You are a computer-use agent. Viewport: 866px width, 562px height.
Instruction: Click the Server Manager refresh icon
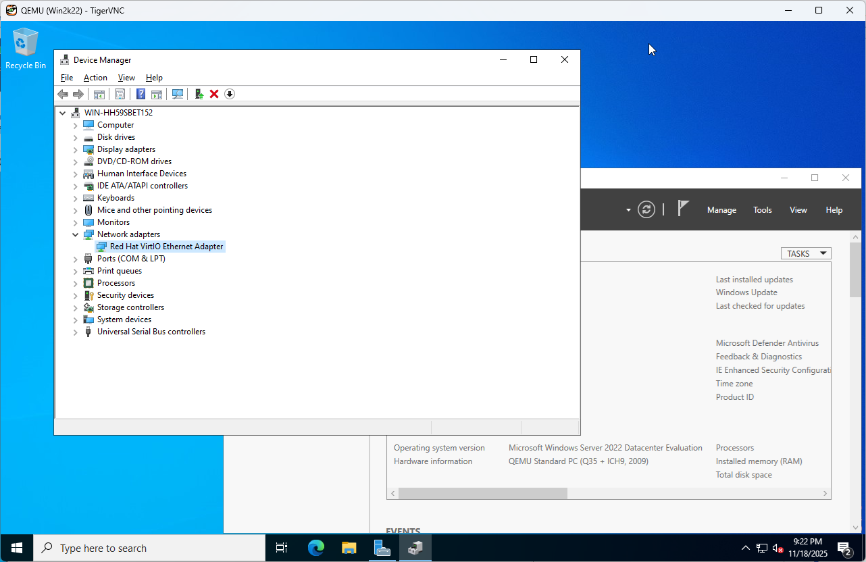click(x=646, y=209)
